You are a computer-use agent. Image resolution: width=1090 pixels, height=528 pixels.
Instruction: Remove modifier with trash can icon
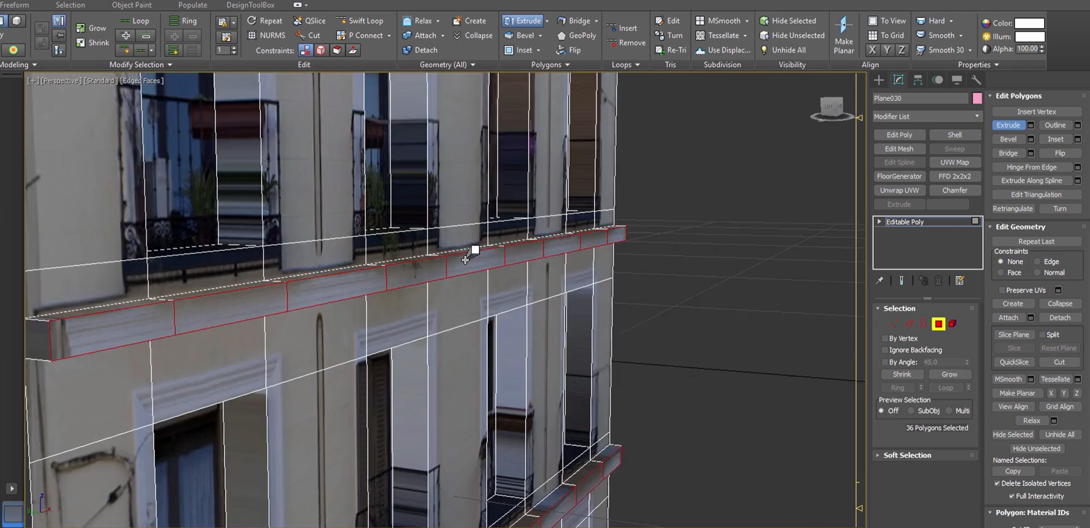tap(938, 281)
